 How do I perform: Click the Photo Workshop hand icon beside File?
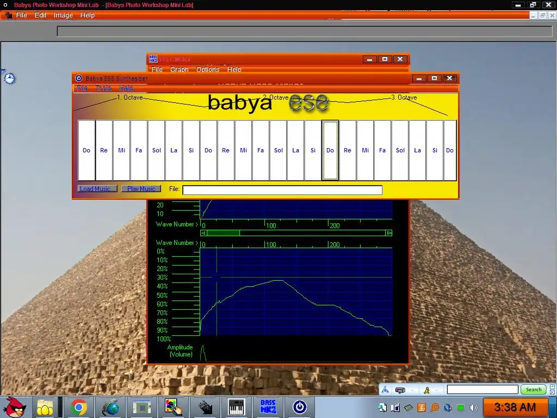(x=8, y=15)
